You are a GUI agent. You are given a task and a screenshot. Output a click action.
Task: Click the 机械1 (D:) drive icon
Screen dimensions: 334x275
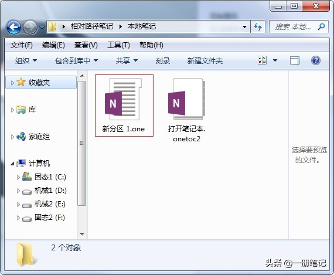[x=27, y=192]
